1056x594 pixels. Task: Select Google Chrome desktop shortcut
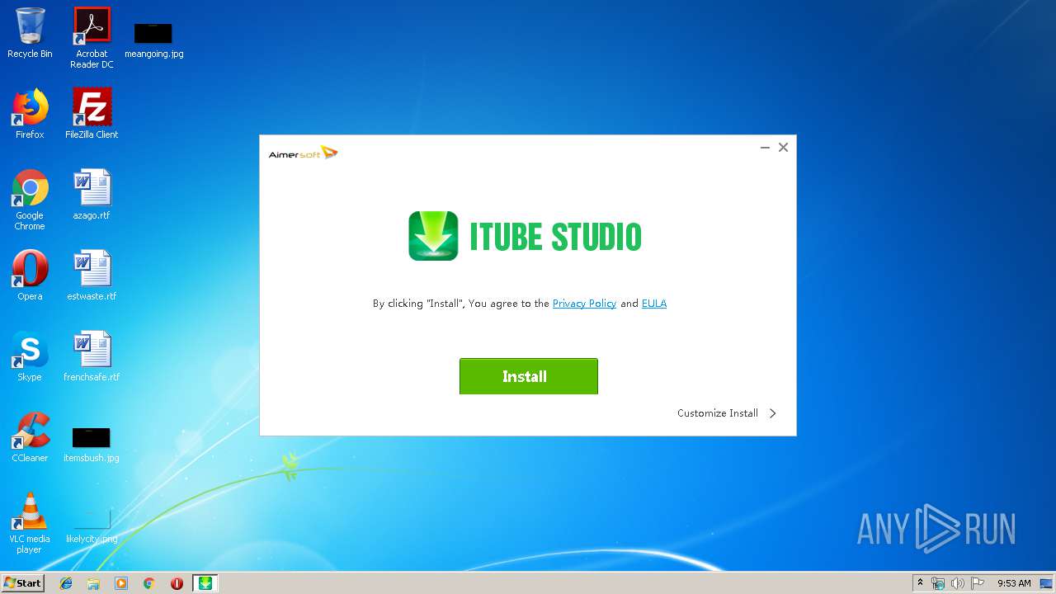pos(30,200)
